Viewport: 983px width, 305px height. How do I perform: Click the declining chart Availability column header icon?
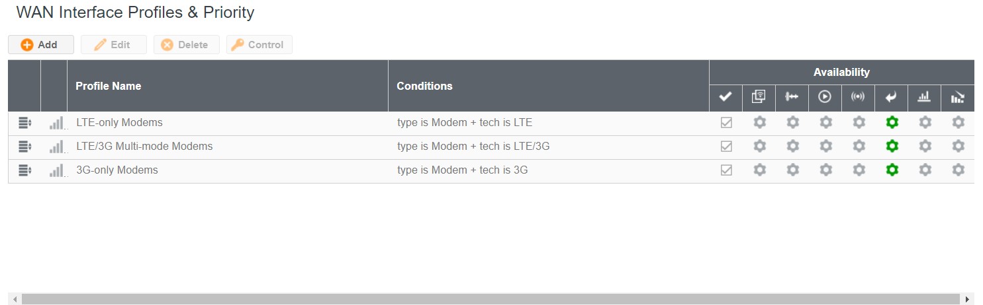[x=957, y=97]
